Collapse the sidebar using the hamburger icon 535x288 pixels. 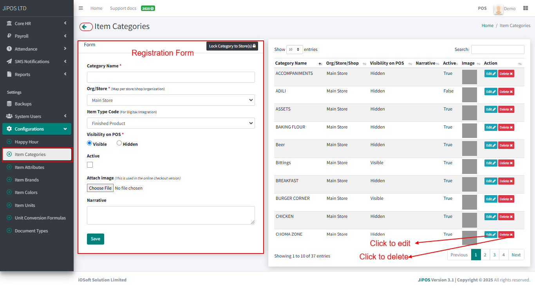[x=81, y=8]
